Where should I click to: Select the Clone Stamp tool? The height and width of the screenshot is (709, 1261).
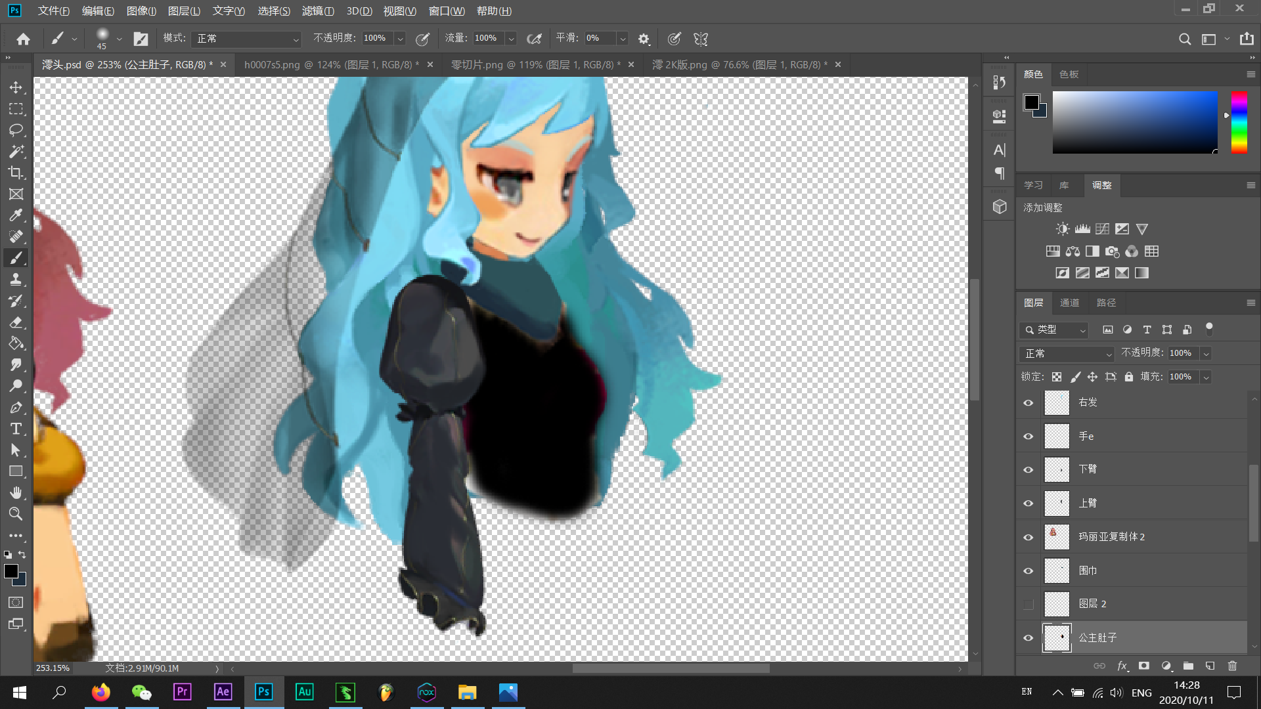[x=16, y=280]
